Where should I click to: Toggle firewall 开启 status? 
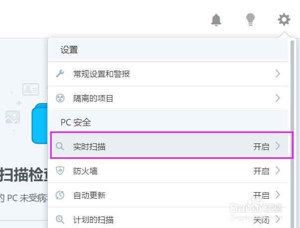[261, 171]
